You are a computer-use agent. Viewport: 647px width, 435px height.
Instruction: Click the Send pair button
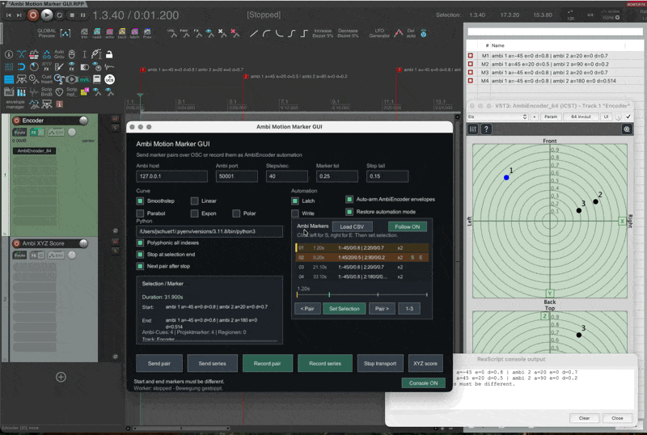(159, 364)
